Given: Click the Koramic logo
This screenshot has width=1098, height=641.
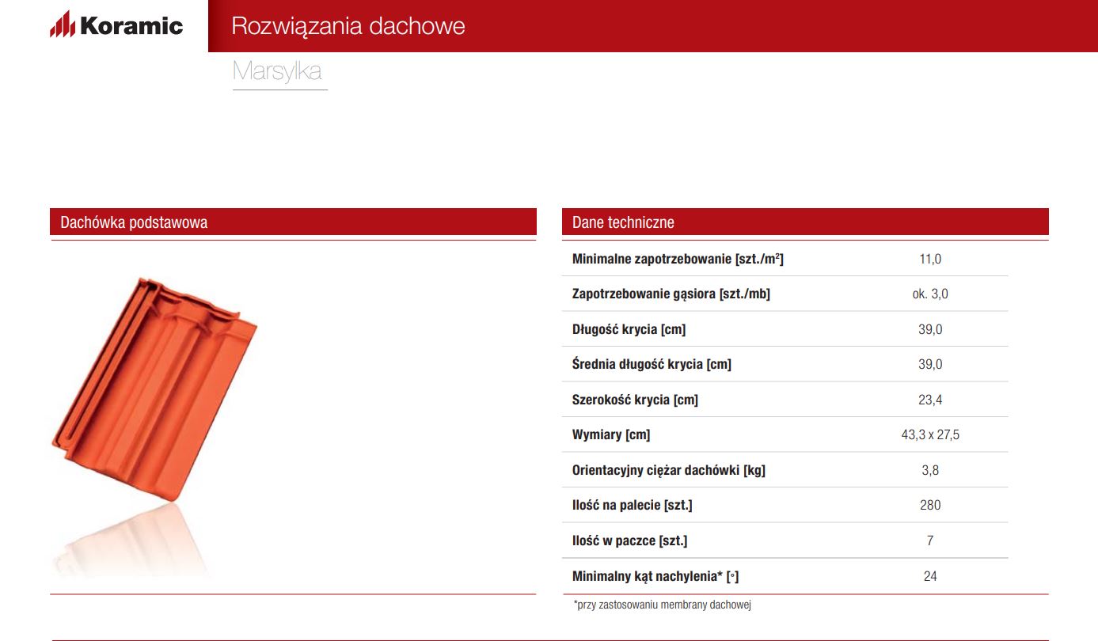Looking at the screenshot, I should [116, 25].
